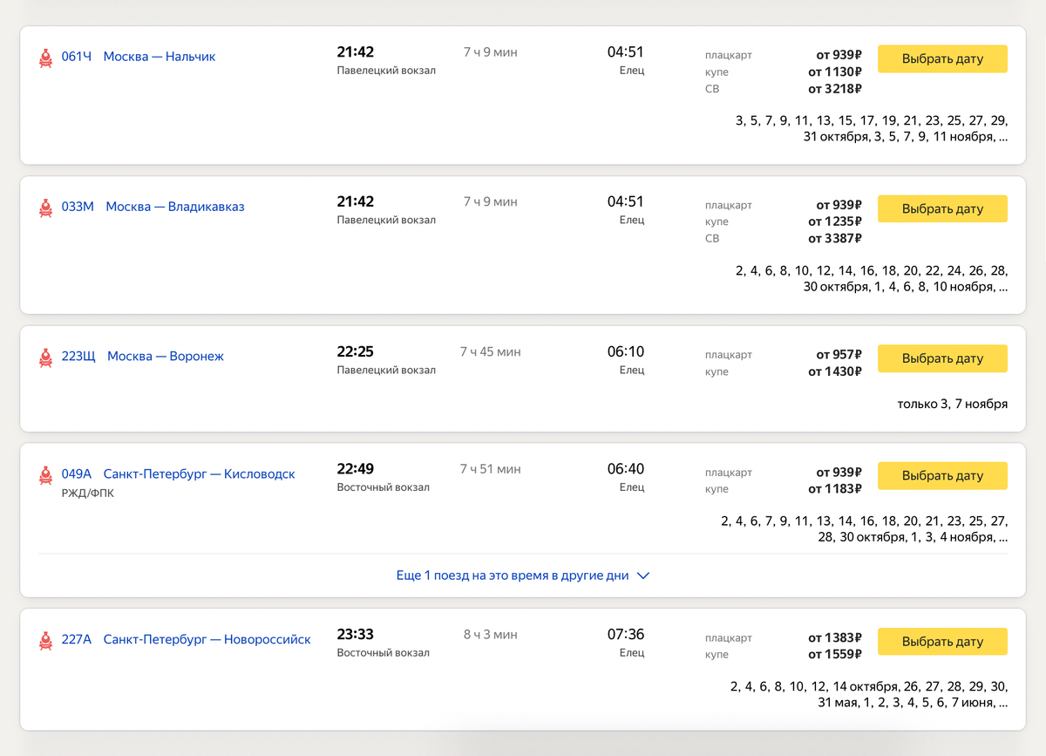The height and width of the screenshot is (756, 1046).
Task: Click train icon beside 061Ч Москва — Нальчик
Action: click(x=45, y=58)
